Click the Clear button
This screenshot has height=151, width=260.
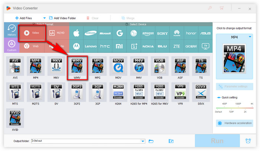[x=92, y=18]
